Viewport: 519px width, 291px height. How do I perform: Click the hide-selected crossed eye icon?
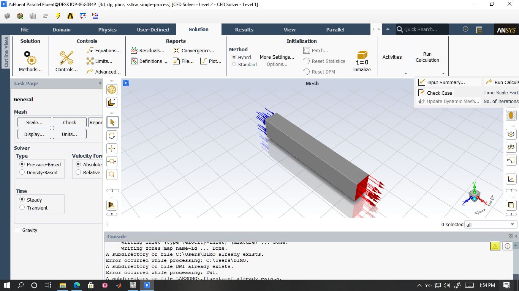[x=511, y=147]
